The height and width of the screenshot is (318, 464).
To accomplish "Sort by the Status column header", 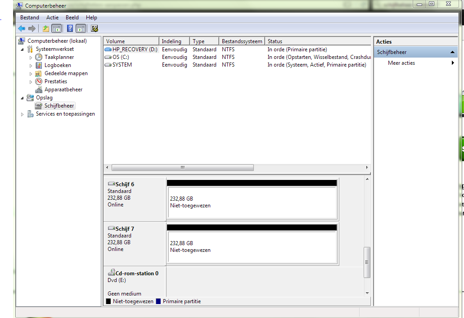I will point(318,41).
